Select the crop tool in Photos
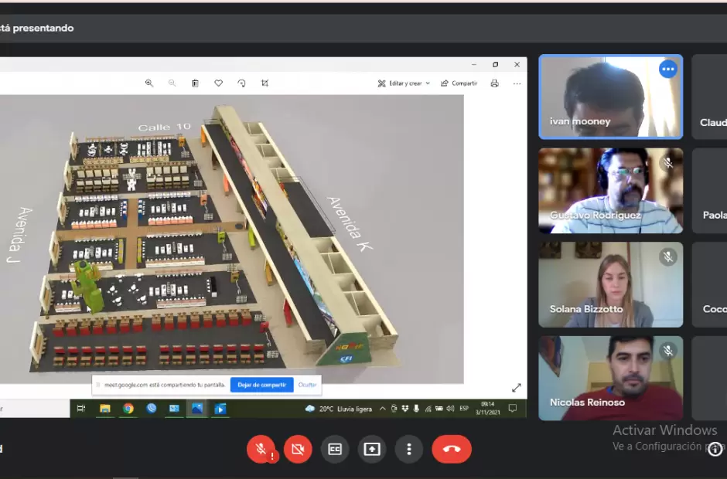Image resolution: width=727 pixels, height=479 pixels. [x=265, y=83]
